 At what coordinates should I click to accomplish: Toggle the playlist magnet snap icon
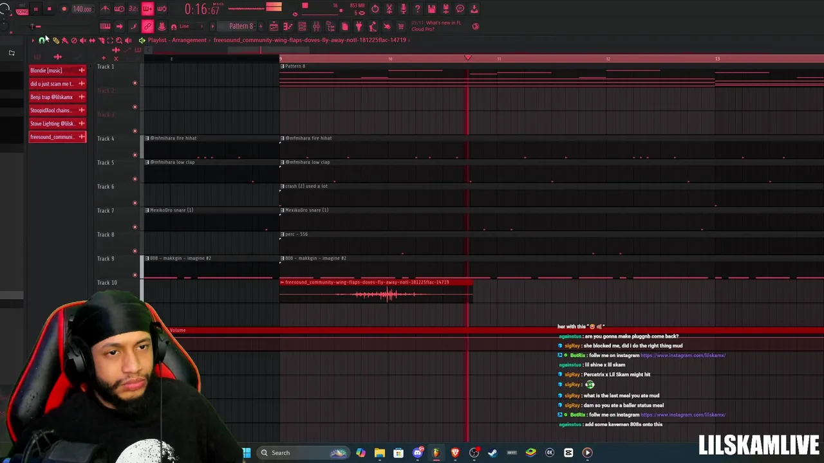click(42, 41)
